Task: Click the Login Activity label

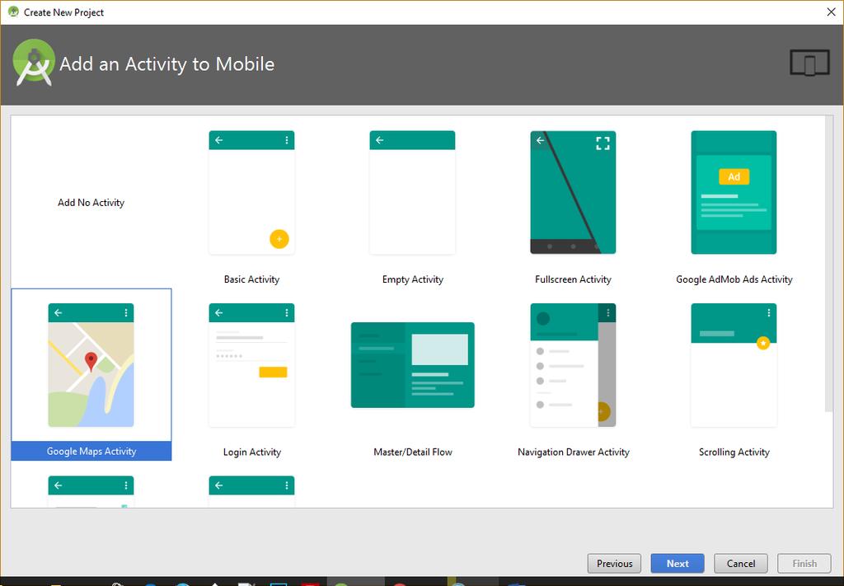Action: point(252,452)
